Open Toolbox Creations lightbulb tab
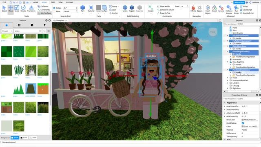The height and width of the screenshot is (147, 261). [x=44, y=25]
